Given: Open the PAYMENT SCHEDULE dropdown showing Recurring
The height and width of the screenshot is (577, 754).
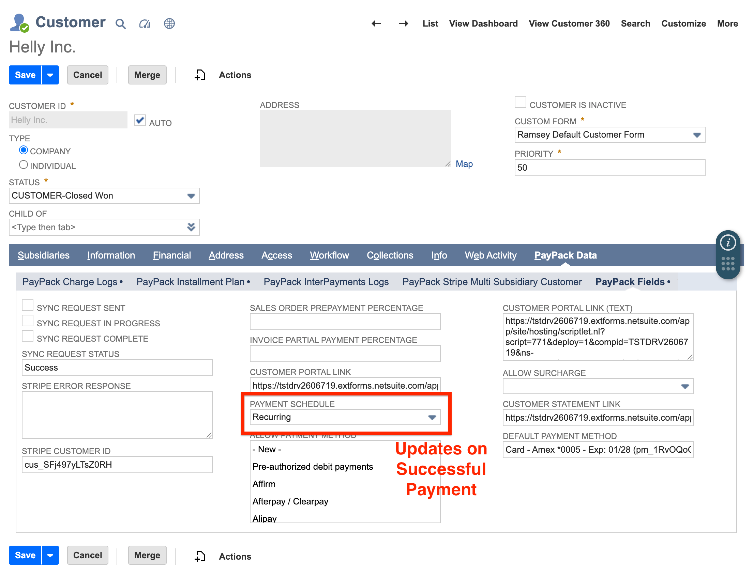Looking at the screenshot, I should point(432,417).
